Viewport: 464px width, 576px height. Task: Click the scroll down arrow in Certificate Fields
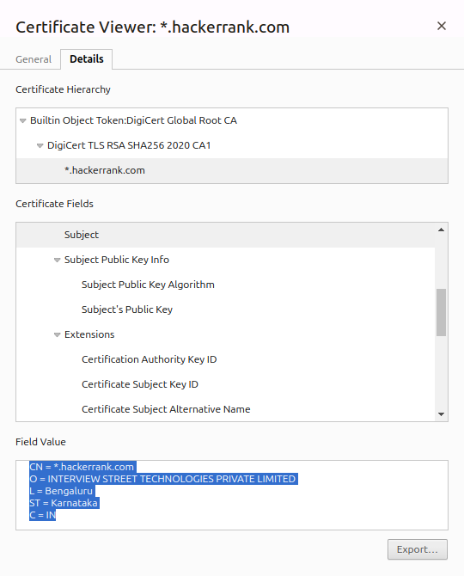pyautogui.click(x=442, y=414)
